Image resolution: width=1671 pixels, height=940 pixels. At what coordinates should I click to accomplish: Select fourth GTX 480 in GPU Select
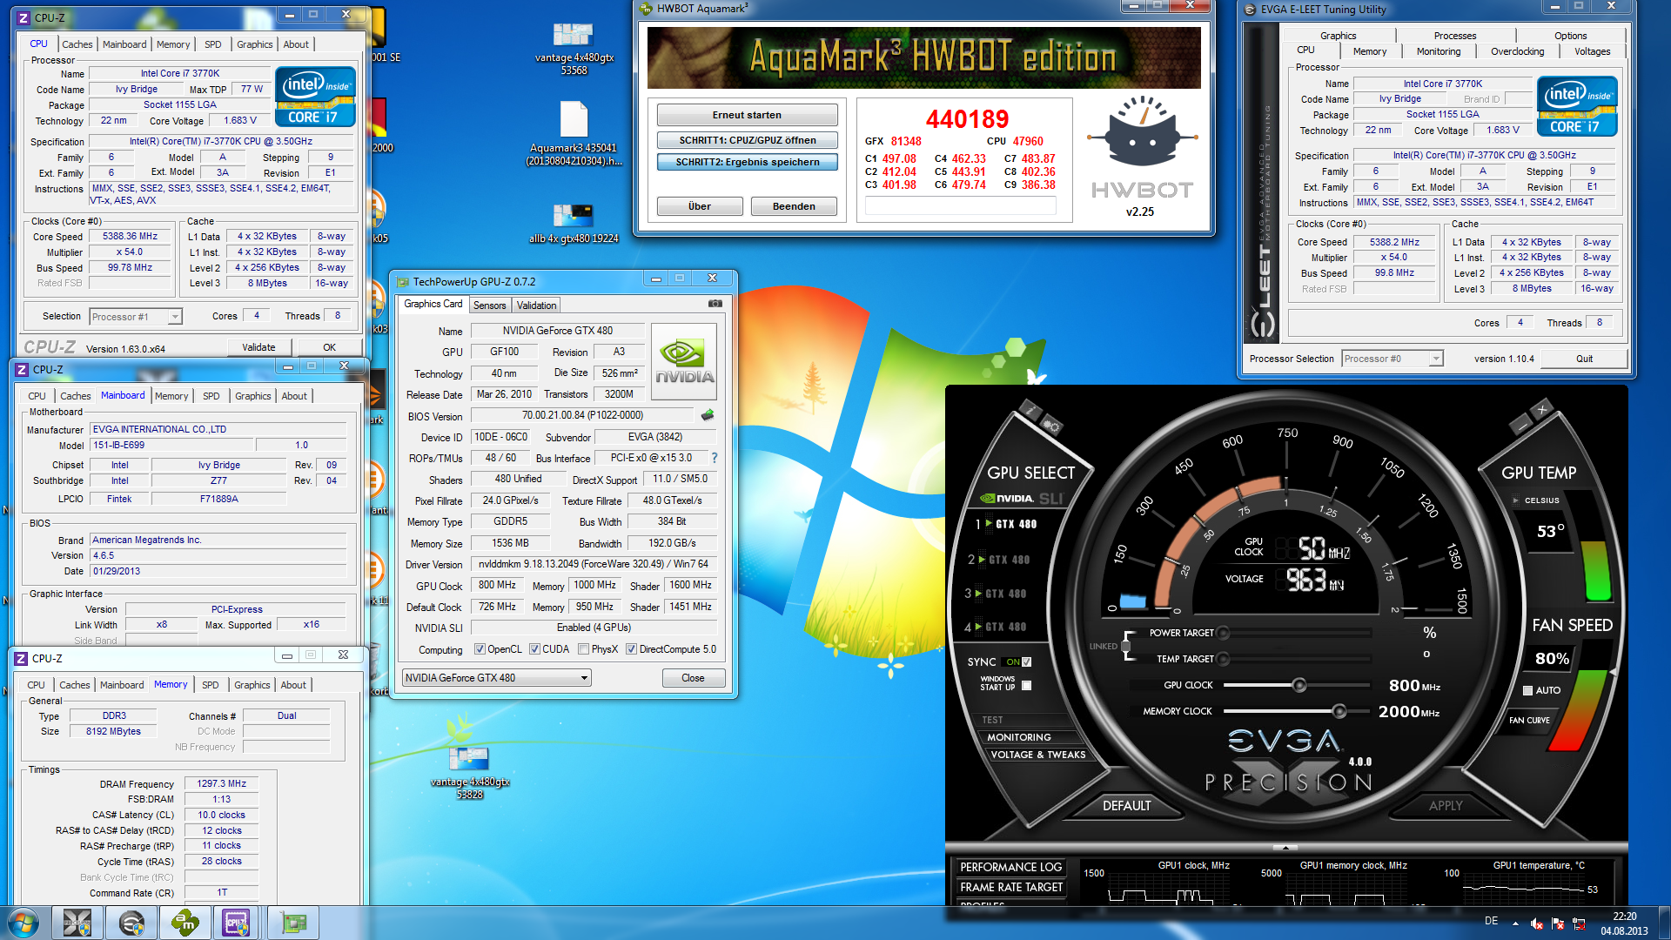pos(1005,627)
